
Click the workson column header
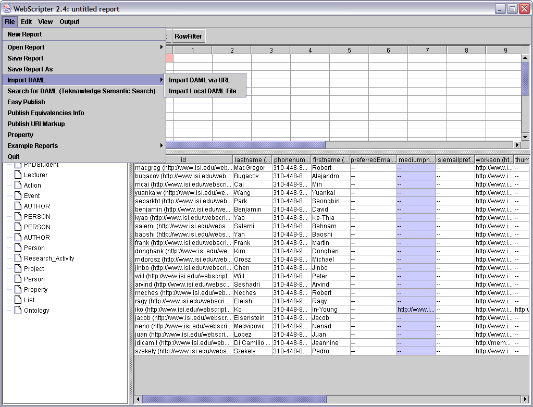(x=493, y=160)
